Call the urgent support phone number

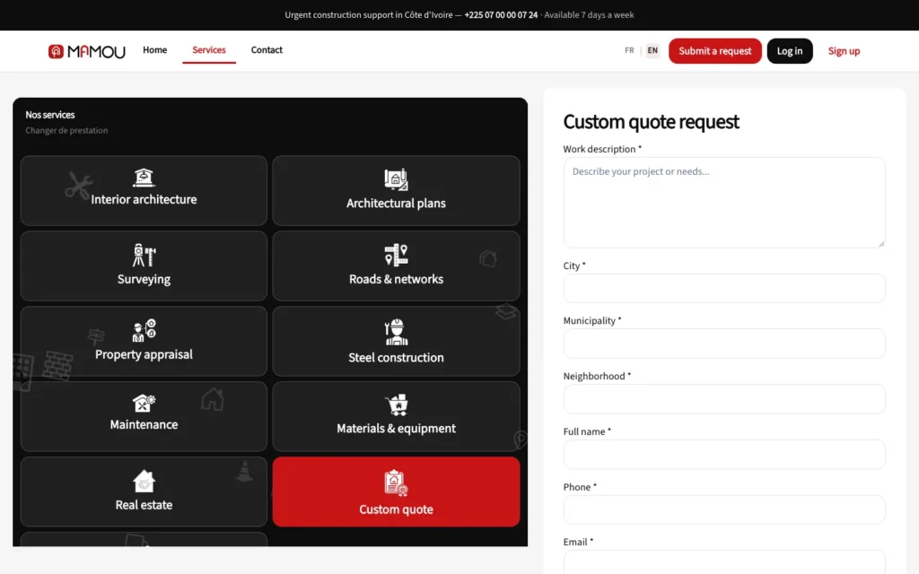[501, 15]
